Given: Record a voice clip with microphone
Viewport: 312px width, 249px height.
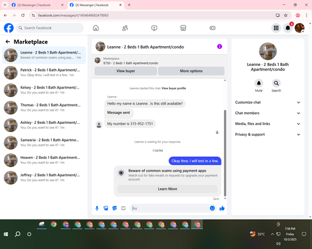Looking at the screenshot, I should pyautogui.click(x=97, y=208).
